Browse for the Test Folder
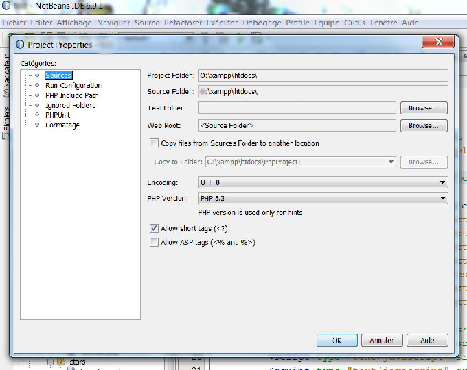The height and width of the screenshot is (370, 467). click(x=424, y=108)
